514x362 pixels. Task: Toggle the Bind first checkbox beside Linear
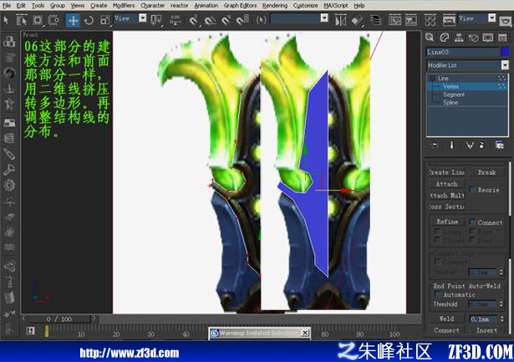point(472,232)
